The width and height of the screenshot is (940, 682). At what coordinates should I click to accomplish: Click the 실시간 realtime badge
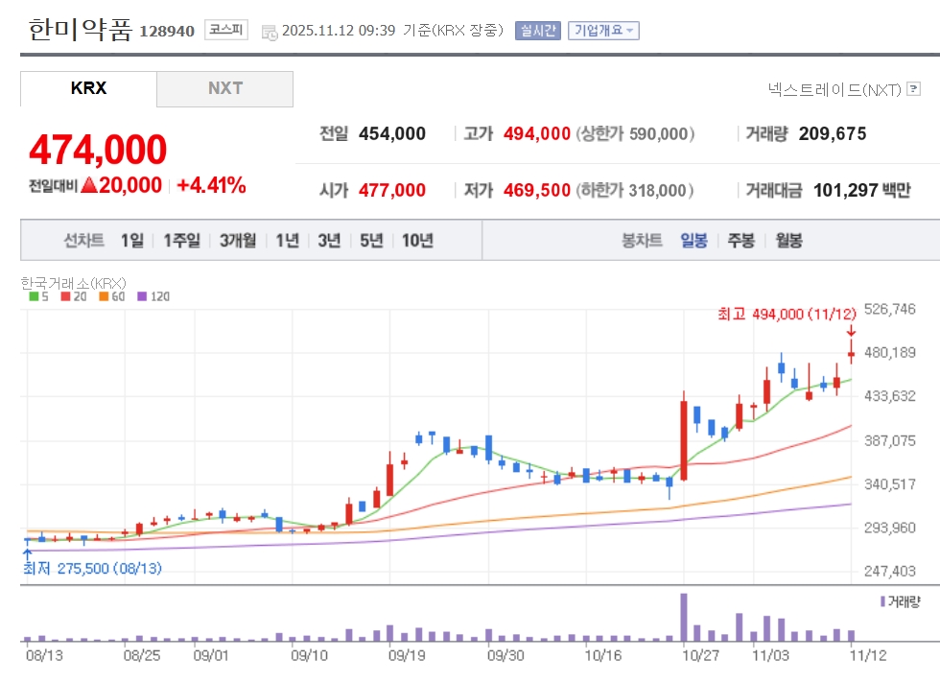537,31
